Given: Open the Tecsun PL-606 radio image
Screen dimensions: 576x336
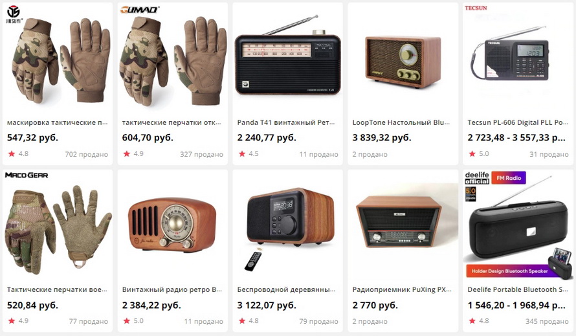Looking at the screenshot, I should coord(510,54).
